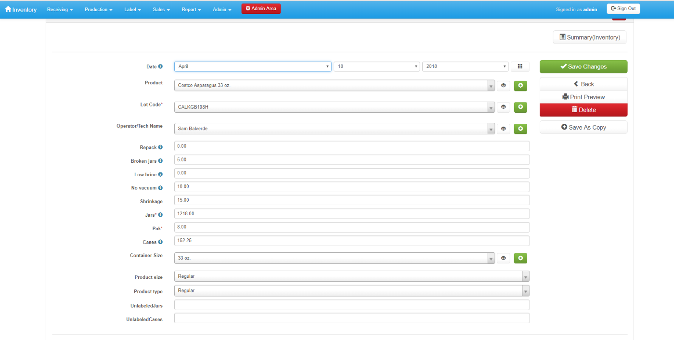Screen dimensions: 674x340
Task: Open the Production menu
Action: (98, 9)
